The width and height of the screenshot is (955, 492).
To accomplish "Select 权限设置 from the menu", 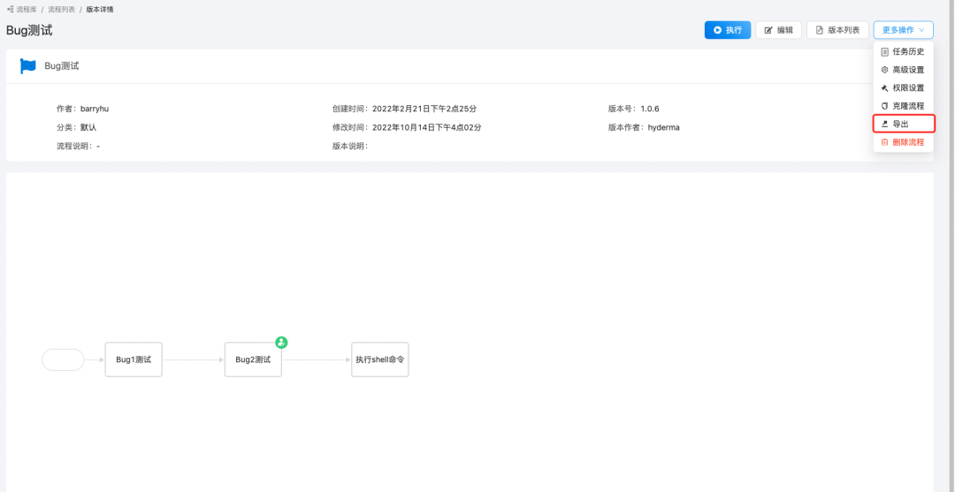I will pyautogui.click(x=903, y=87).
